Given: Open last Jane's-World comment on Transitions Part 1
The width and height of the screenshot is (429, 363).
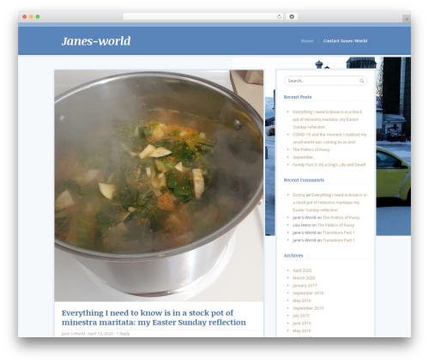Looking at the screenshot, I should click(338, 240).
